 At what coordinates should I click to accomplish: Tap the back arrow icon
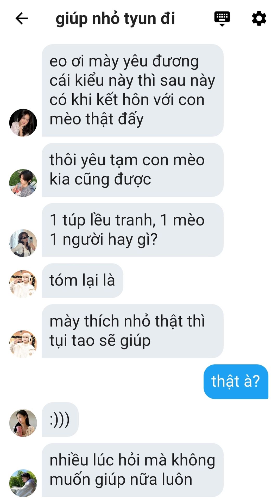coord(22,18)
